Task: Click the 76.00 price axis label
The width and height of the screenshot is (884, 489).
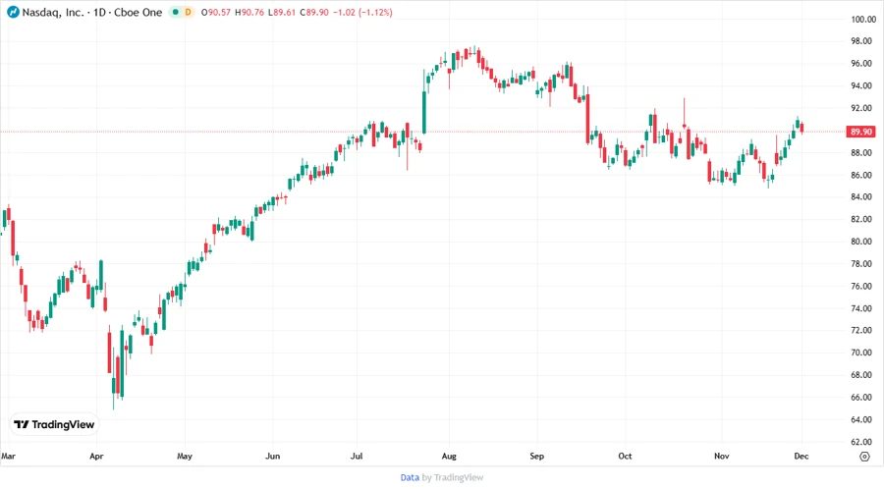Action: click(x=861, y=286)
